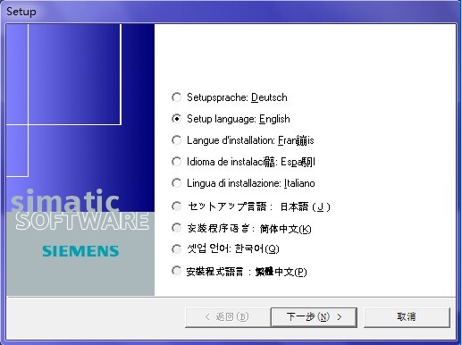The width and height of the screenshot is (462, 345).
Task: Choose the Langue d'installation French radio button
Action: click(176, 140)
